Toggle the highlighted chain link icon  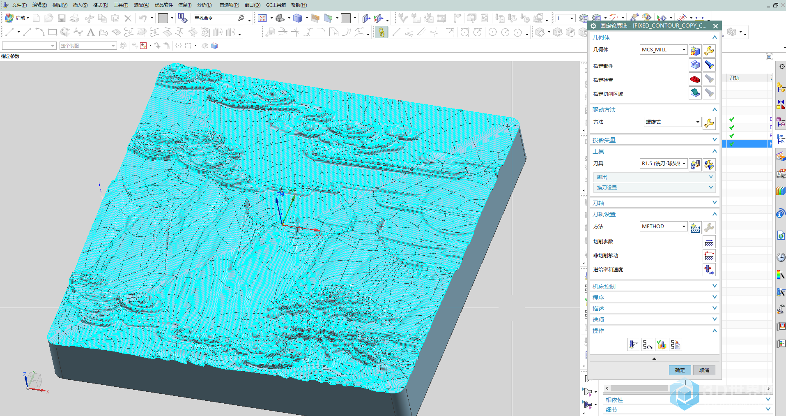(382, 32)
